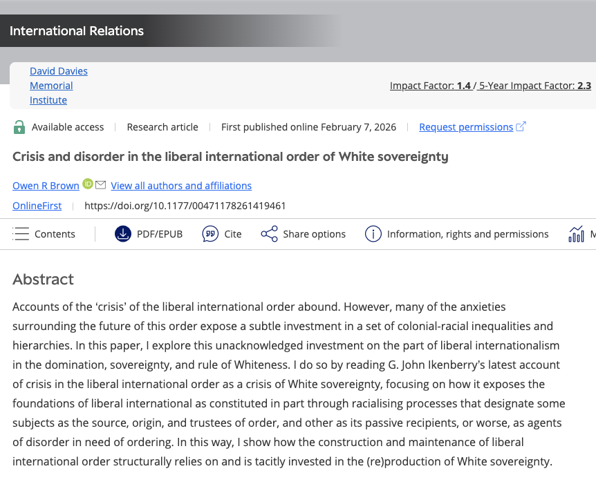View Owen R Brown's ORCID profile

click(x=88, y=185)
